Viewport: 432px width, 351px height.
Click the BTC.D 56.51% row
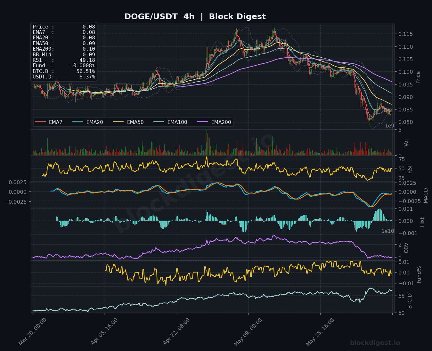(64, 71)
